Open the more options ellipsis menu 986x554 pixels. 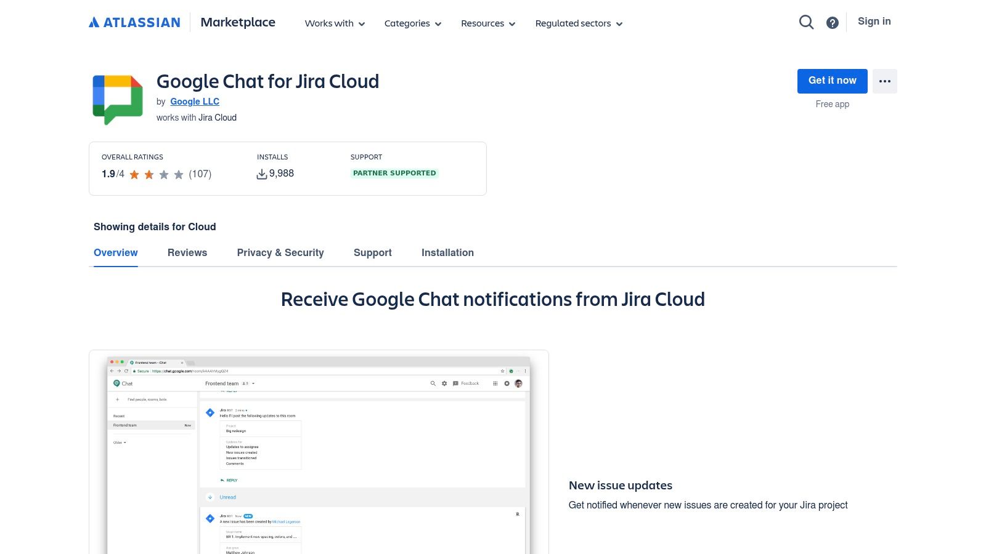pos(885,81)
